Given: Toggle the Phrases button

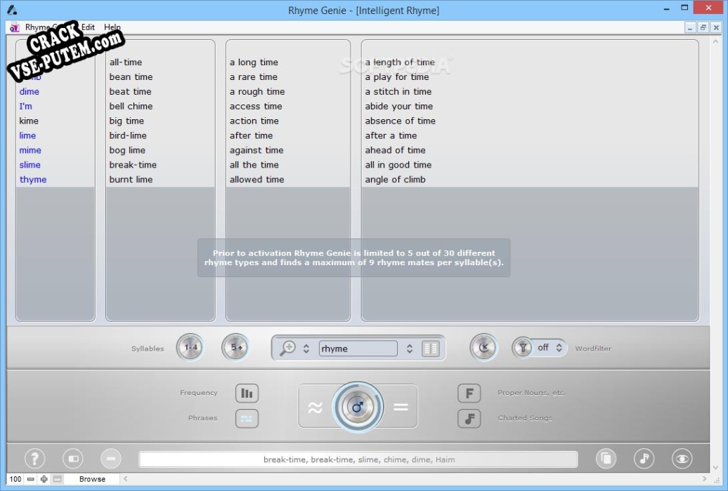Looking at the screenshot, I should point(247,418).
